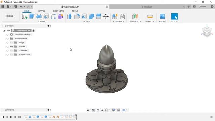215x121 pixels.
Task: Toggle visibility of Spinner Nut v1 component
Action: click(8, 31)
